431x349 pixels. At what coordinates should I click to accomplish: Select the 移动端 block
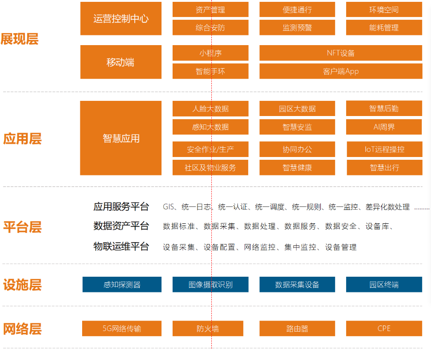coord(121,62)
